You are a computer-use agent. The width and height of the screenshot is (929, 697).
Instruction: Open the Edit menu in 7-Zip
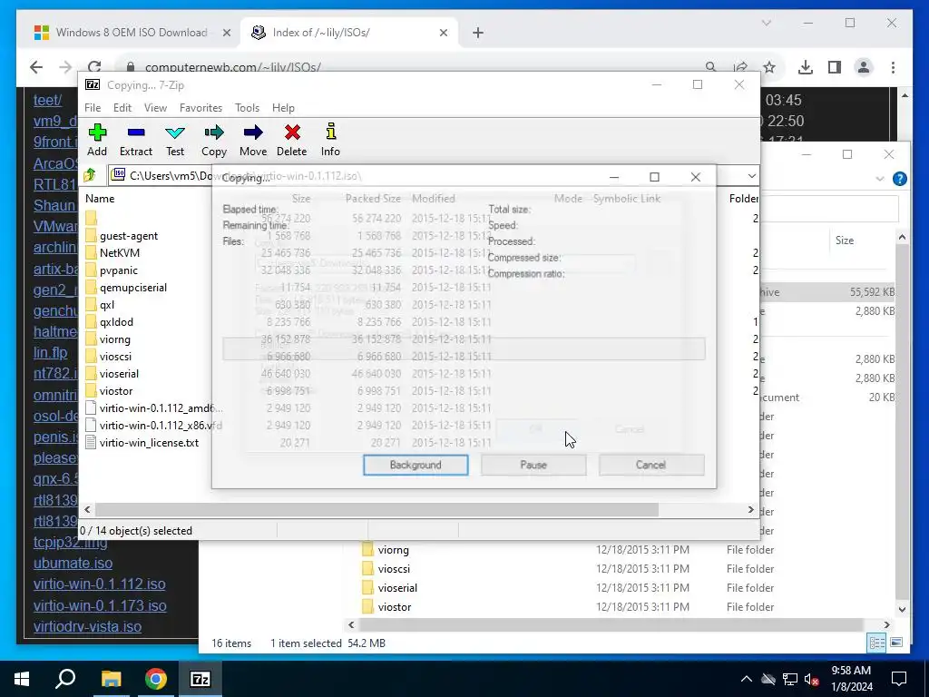(122, 108)
